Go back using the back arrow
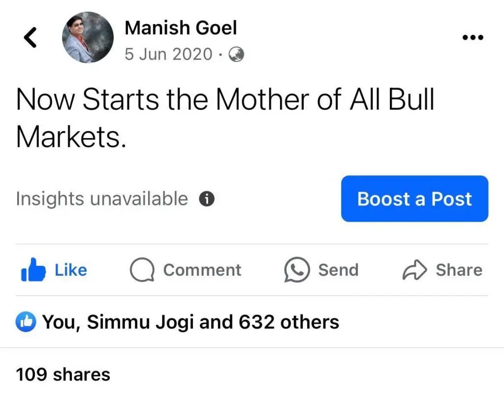This screenshot has height=400, width=504. (x=31, y=38)
